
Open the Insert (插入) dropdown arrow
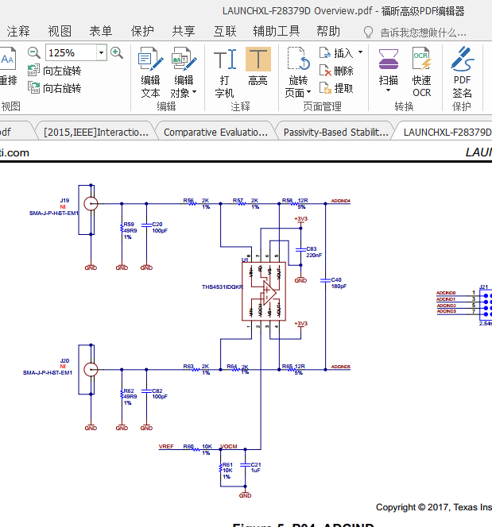[x=360, y=52]
